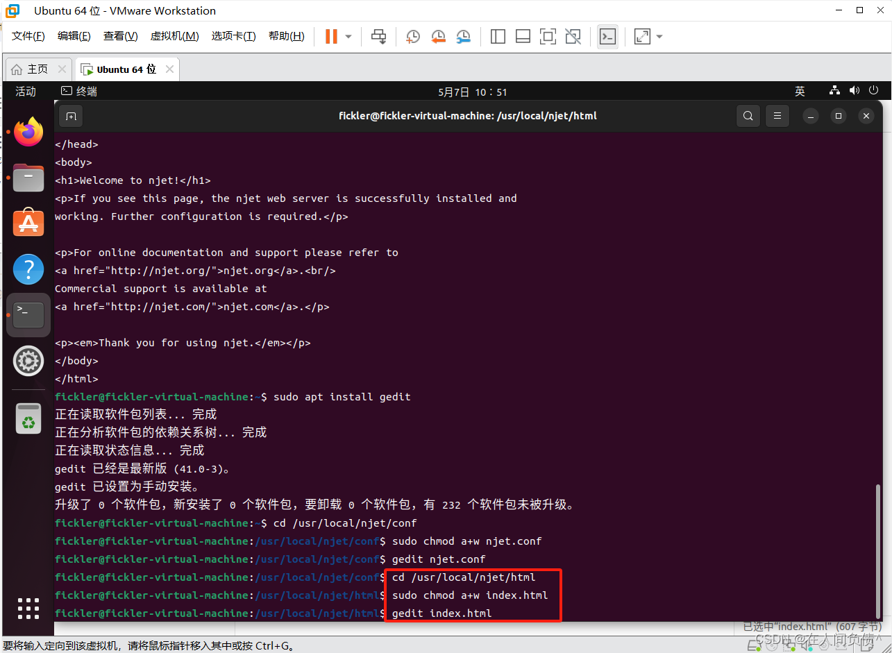Click the '正在读取软件包列表... 完成' line

[136, 414]
